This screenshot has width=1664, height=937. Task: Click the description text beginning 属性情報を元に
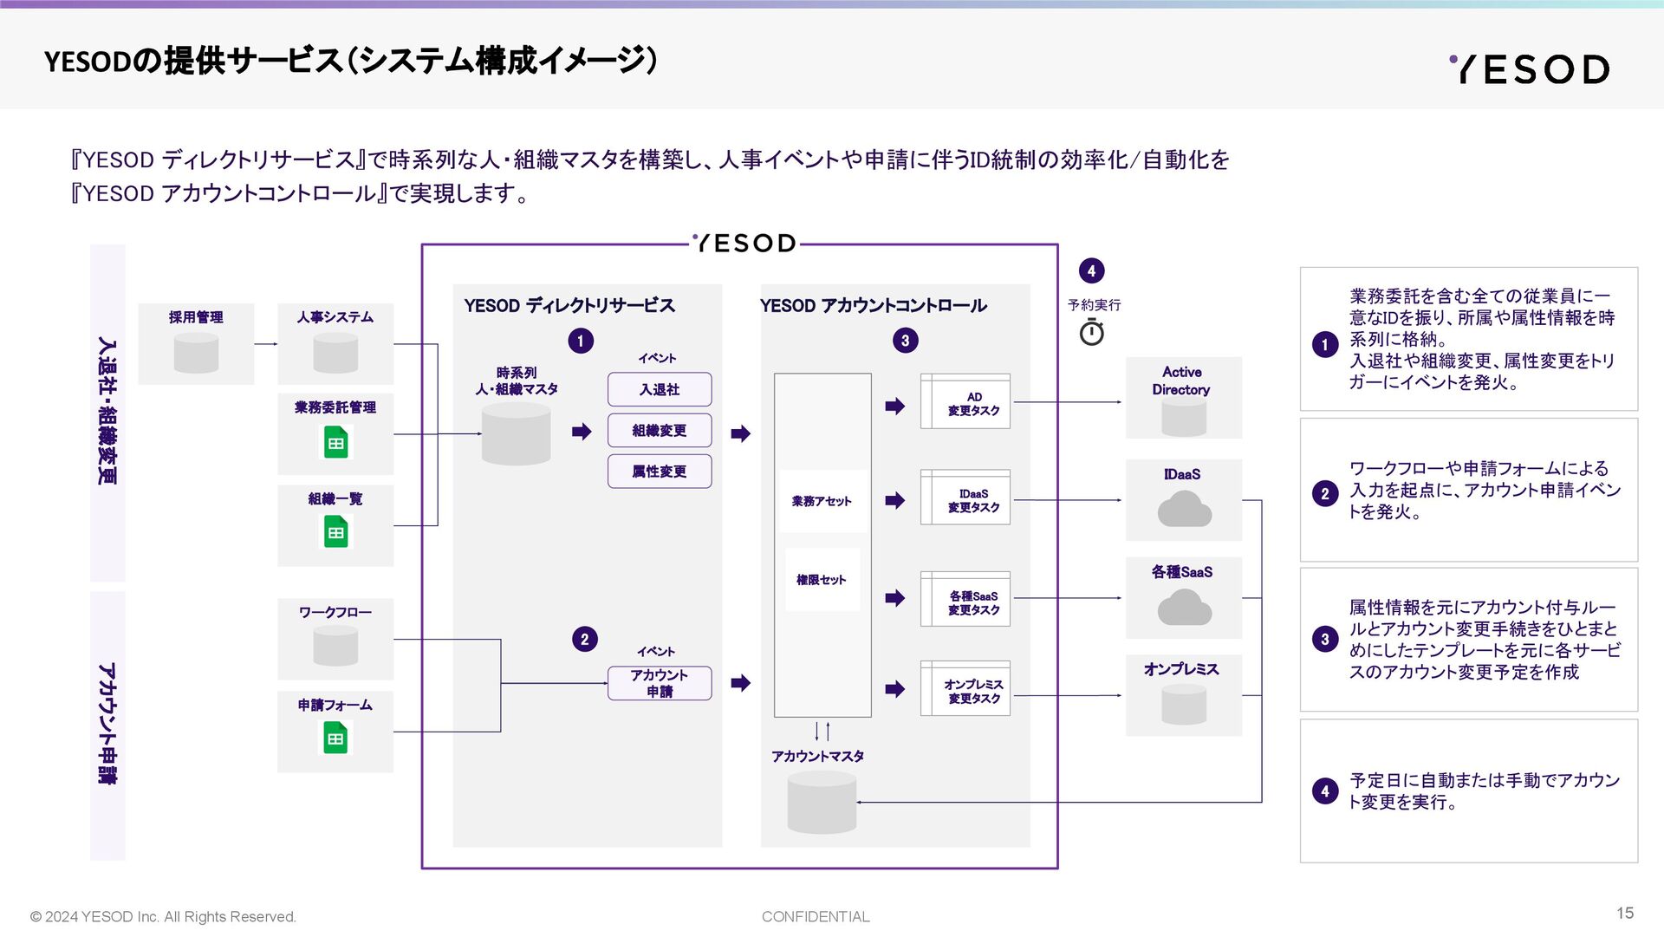coord(1484,640)
